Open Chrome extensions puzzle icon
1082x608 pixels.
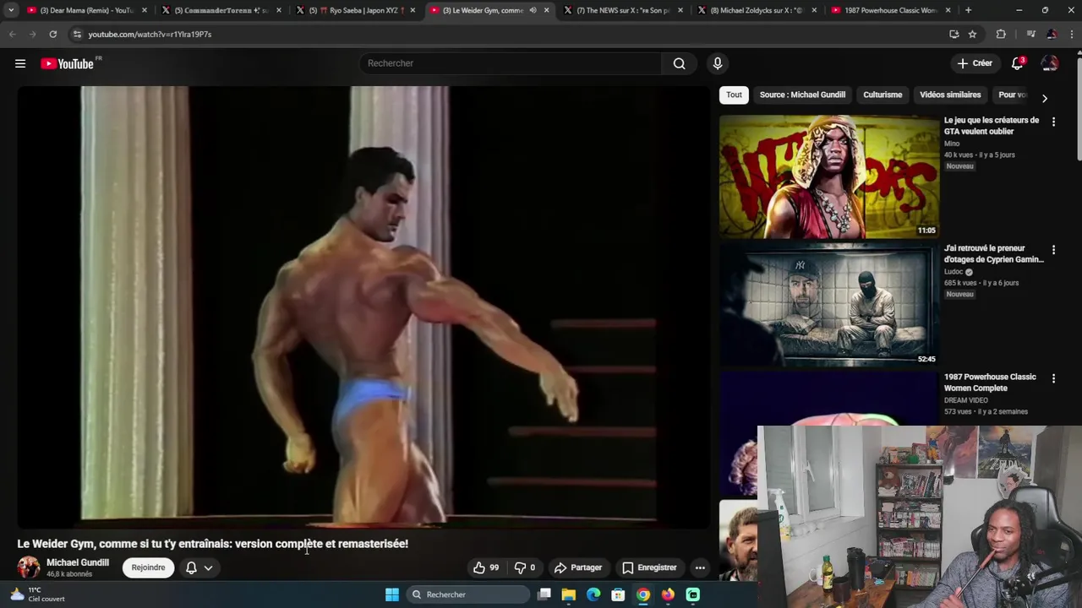[1001, 34]
